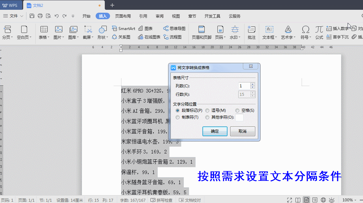Image resolution: width=363 pixels, height=203 pixels.
Task: Click the Print icon in quick toolbar
Action: (x=40, y=16)
